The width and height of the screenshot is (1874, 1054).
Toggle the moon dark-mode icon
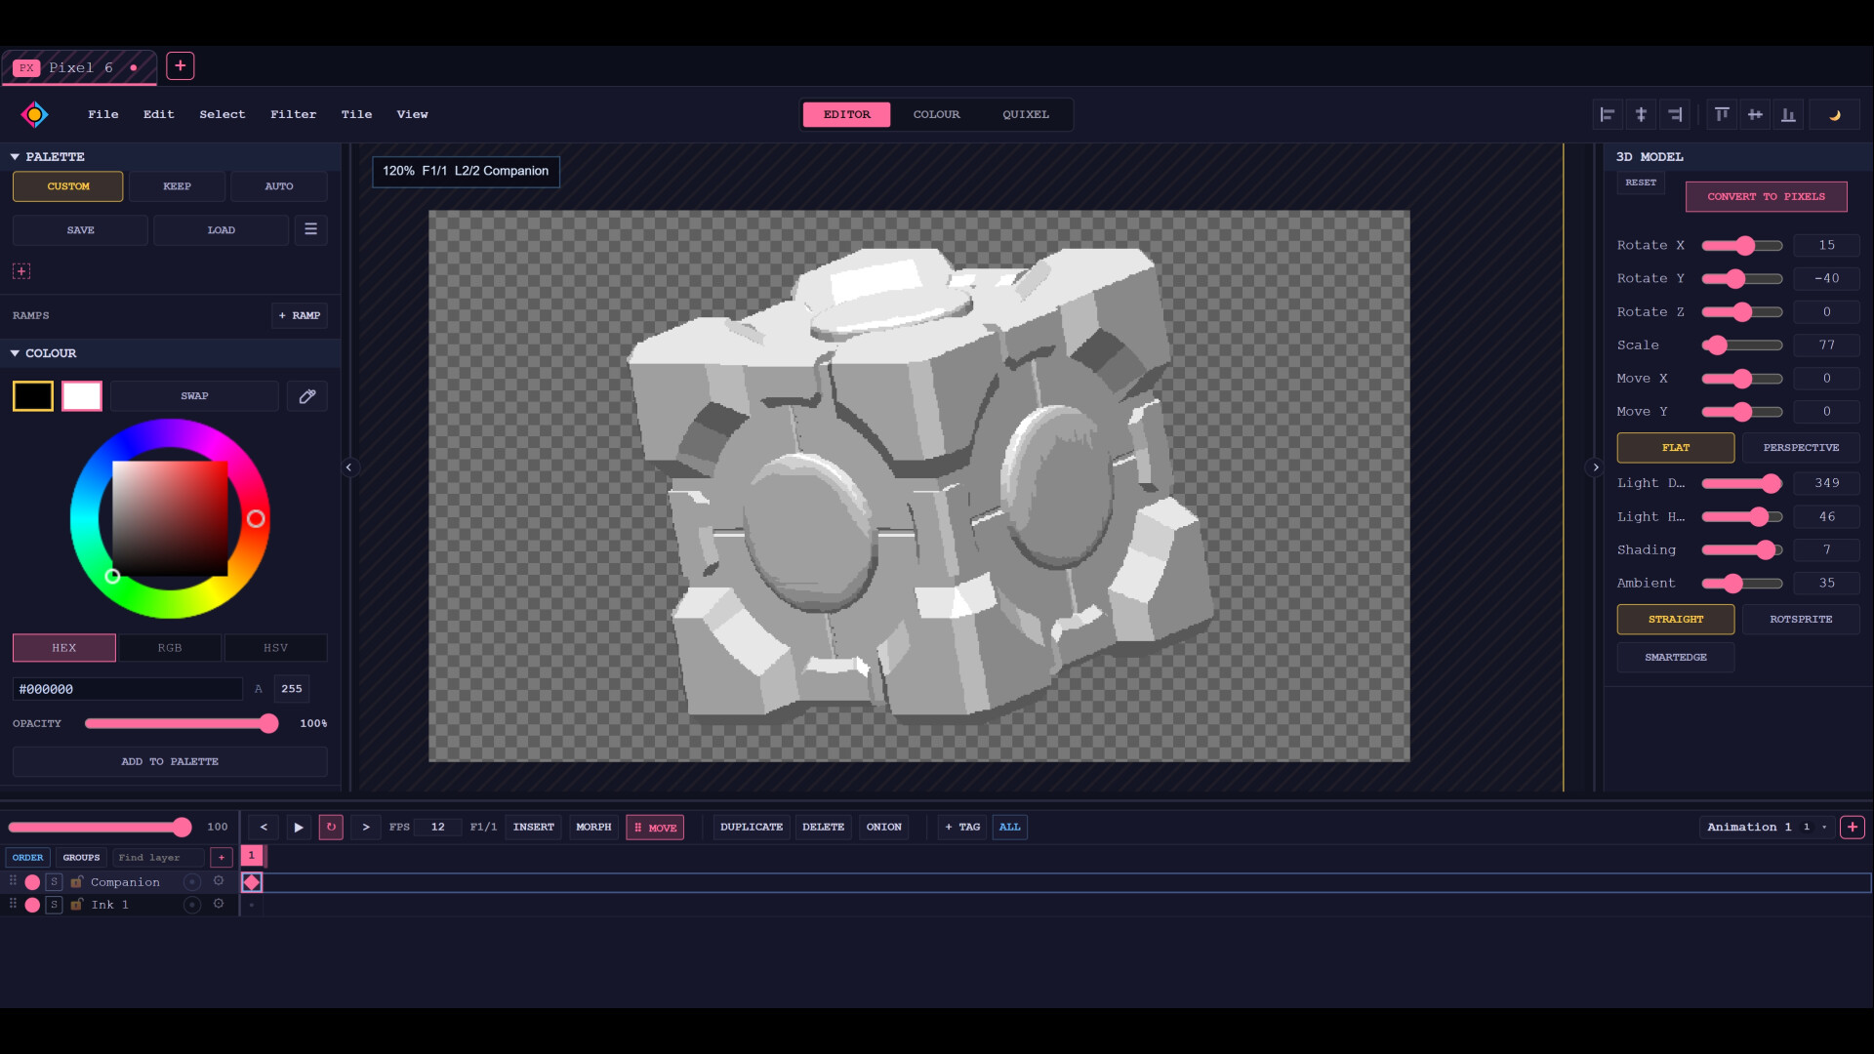pos(1835,114)
